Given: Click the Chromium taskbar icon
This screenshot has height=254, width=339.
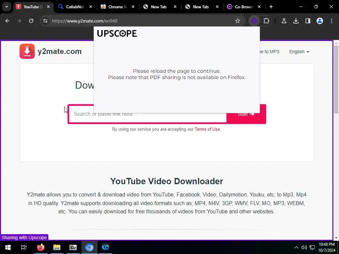Looking at the screenshot, I should pyautogui.click(x=89, y=247).
